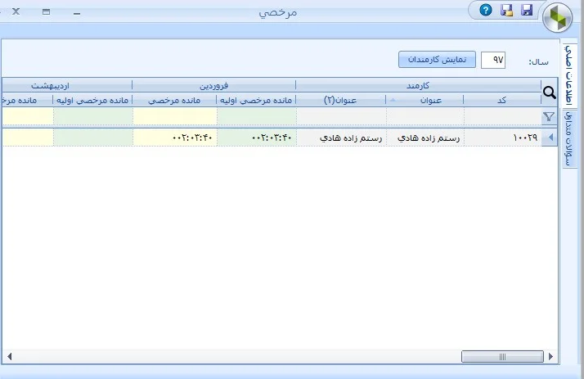Click green filter cell under فروردین مانده مرخصی اولیه
Screen dimensions: 584x379
[257, 116]
